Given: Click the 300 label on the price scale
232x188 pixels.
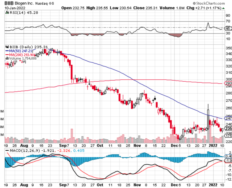Looking at the screenshot, I should coord(229,79).
